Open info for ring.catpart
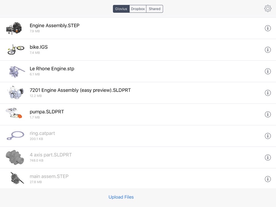Image resolution: width=276 pixels, height=207 pixels. tap(268, 136)
